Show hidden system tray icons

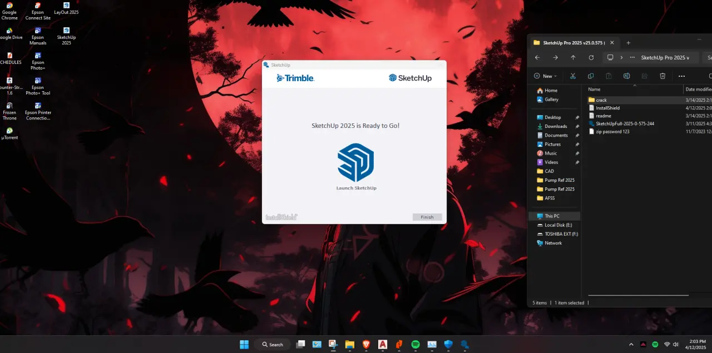[x=631, y=345]
